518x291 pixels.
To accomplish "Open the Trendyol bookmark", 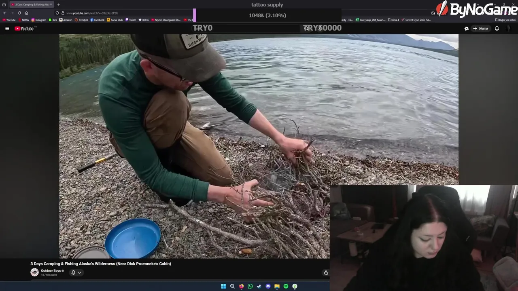I will pos(81,20).
